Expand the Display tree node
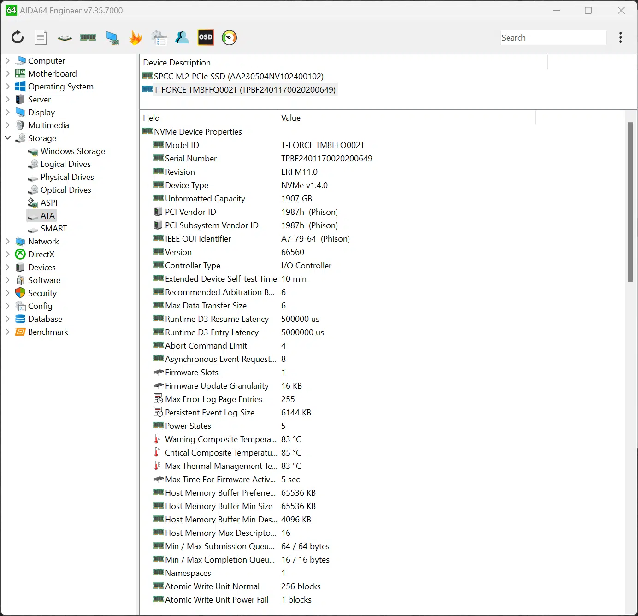This screenshot has width=638, height=616. (x=7, y=112)
